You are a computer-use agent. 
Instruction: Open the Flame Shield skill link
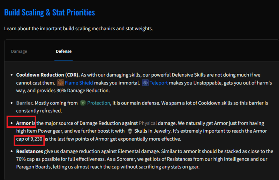tap(79, 83)
